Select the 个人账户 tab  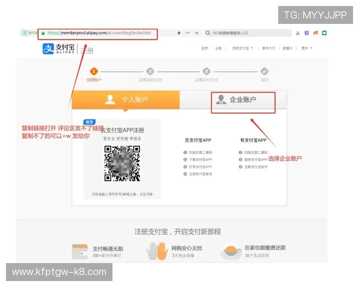click(126, 100)
